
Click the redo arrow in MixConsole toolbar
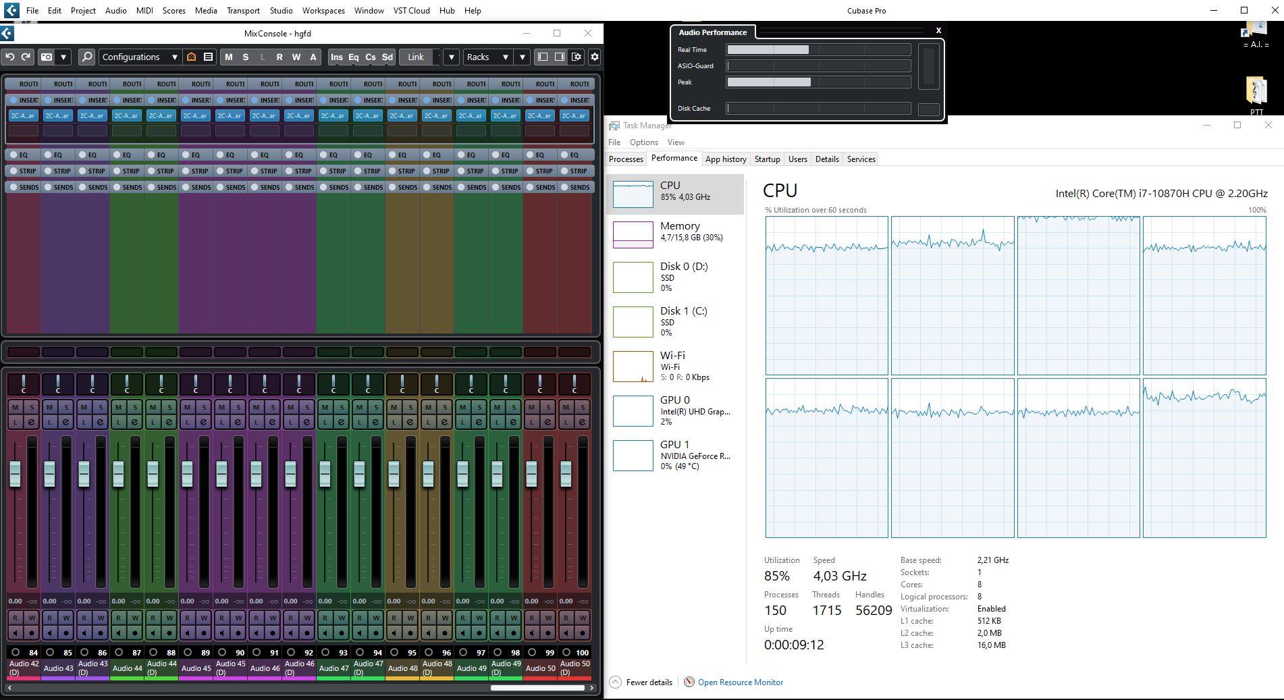click(26, 57)
